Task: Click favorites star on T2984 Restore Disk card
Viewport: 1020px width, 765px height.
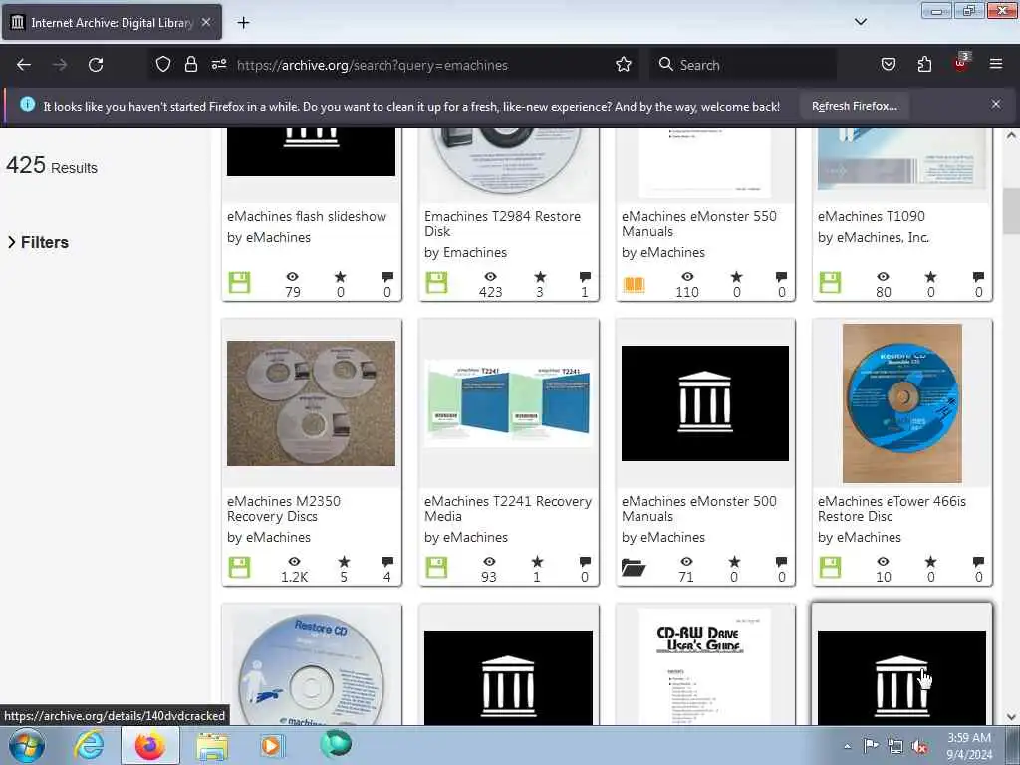Action: point(540,277)
